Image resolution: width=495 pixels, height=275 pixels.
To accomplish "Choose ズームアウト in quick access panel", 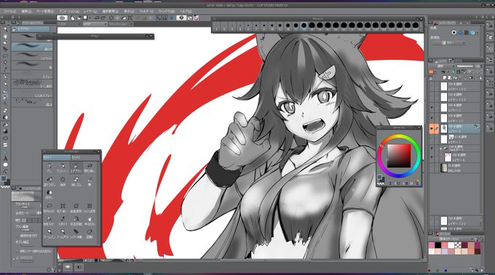I will tap(63, 234).
